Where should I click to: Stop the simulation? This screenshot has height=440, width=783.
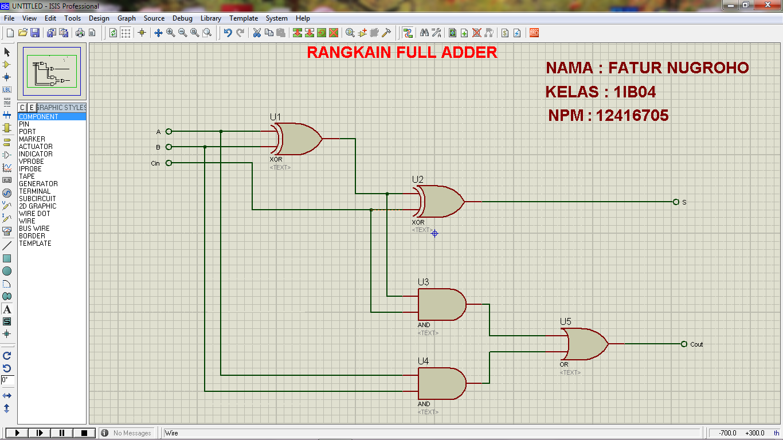[84, 433]
